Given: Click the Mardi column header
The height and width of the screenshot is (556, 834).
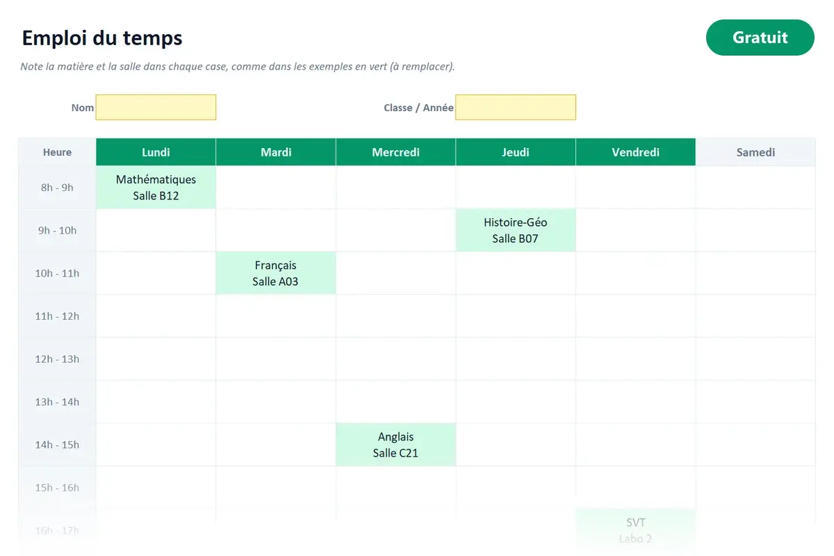Looking at the screenshot, I should (x=276, y=152).
